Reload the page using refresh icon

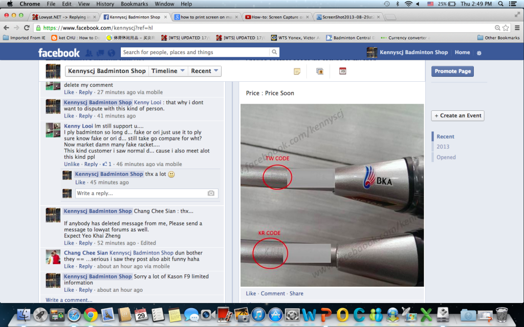(27, 28)
